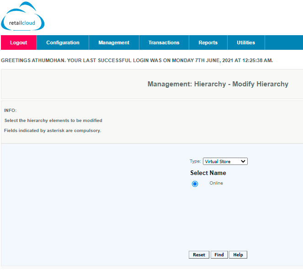Click the 'INFO:' label
The image size is (303, 270).
(x=10, y=111)
